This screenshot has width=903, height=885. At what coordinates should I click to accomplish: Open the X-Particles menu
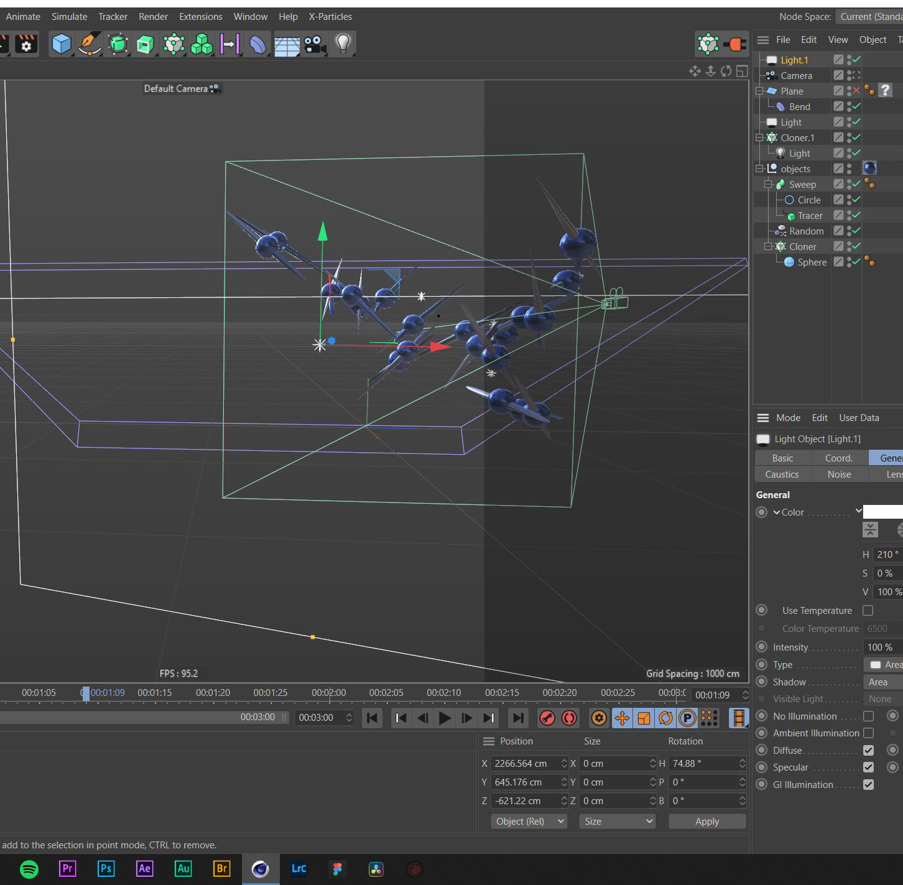[330, 17]
